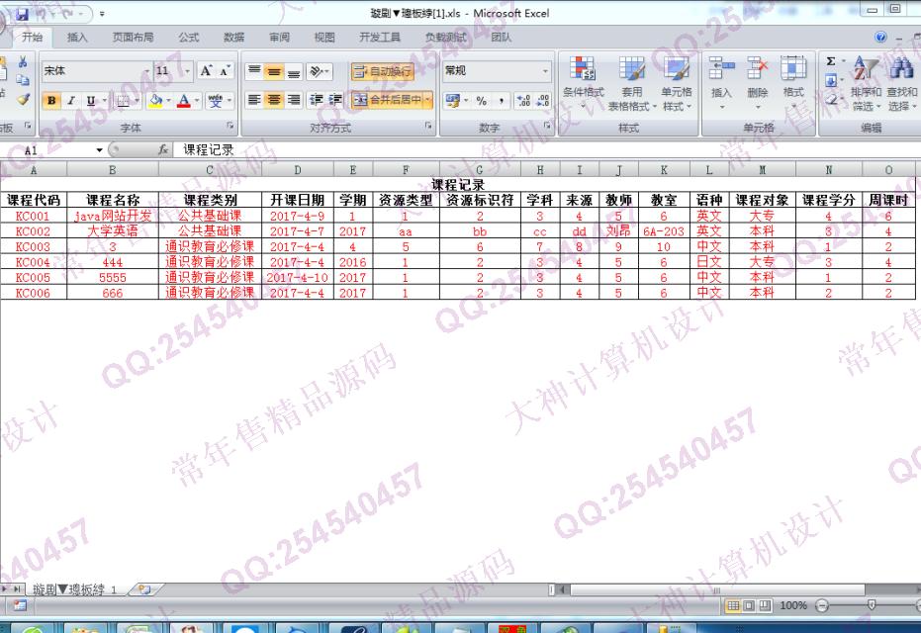Toggle Bold formatting
Screen dimensions: 921x633
click(x=51, y=101)
